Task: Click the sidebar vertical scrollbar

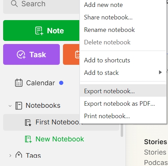Action: tap(122, 130)
